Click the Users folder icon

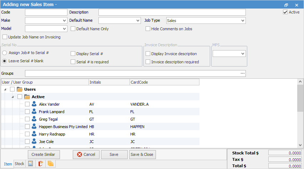point(20,89)
